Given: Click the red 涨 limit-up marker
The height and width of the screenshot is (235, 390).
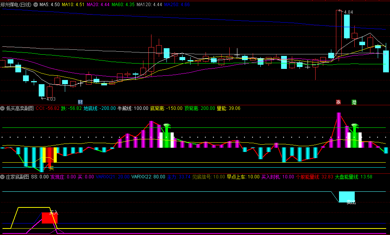Looking at the screenshot, I should [x=338, y=102].
